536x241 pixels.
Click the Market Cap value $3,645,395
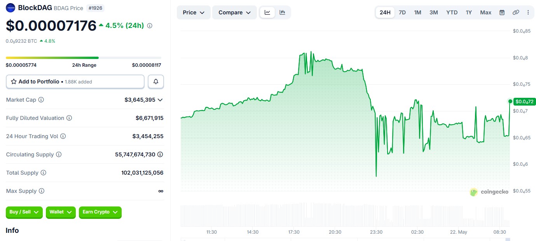(140, 100)
